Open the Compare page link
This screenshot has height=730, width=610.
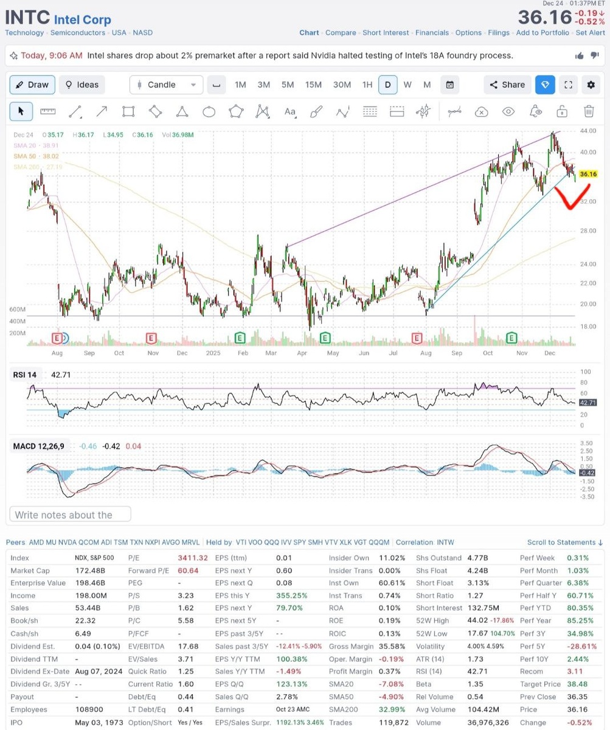coord(341,33)
